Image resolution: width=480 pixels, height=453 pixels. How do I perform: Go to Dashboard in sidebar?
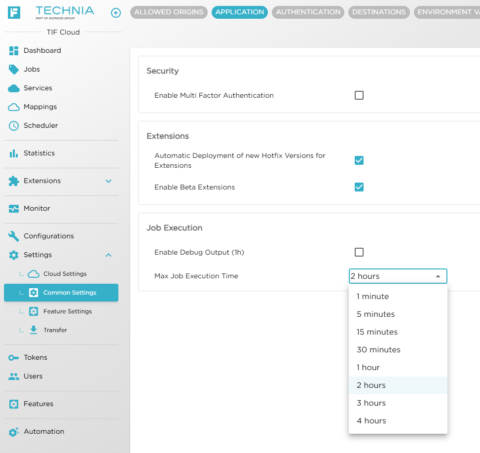pos(42,50)
